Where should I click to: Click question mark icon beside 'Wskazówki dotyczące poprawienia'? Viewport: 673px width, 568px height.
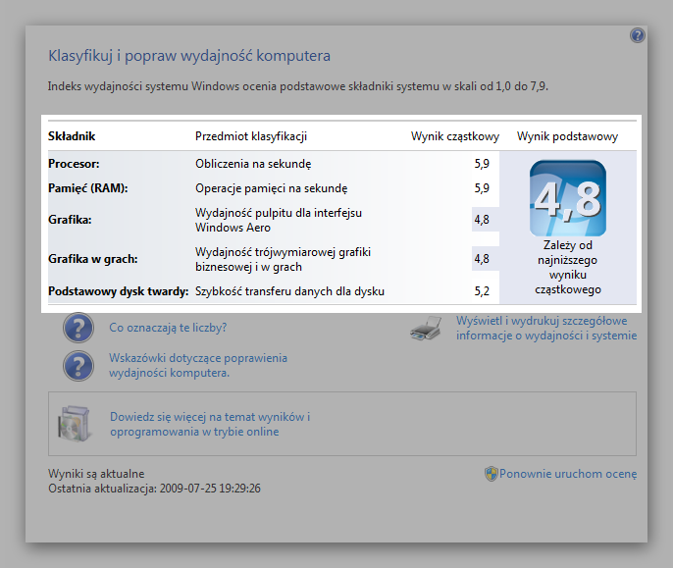78,366
